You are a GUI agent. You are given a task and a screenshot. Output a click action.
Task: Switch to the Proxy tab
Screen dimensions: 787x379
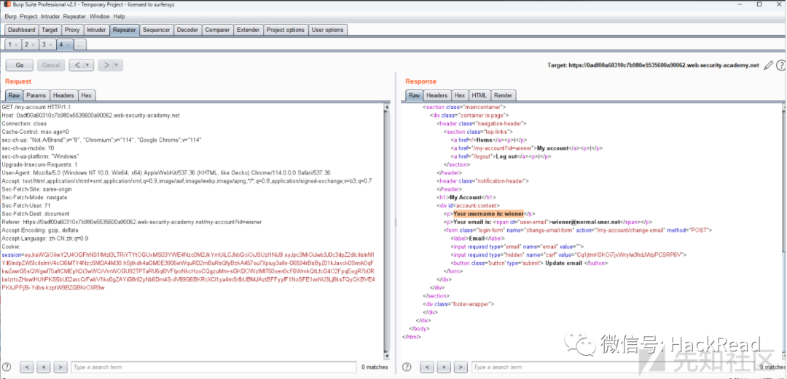click(x=72, y=30)
